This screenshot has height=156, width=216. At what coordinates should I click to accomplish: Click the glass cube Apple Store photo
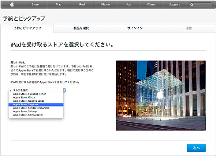(161, 95)
